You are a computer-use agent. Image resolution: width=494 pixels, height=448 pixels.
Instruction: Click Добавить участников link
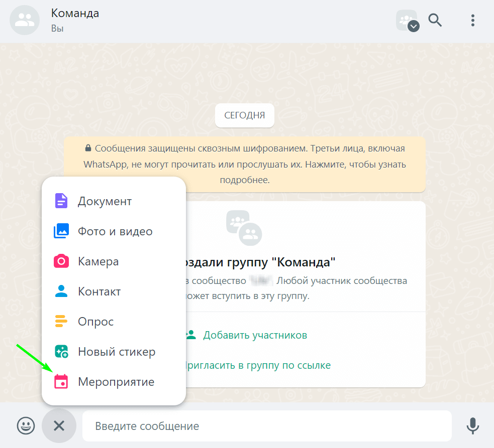point(255,335)
